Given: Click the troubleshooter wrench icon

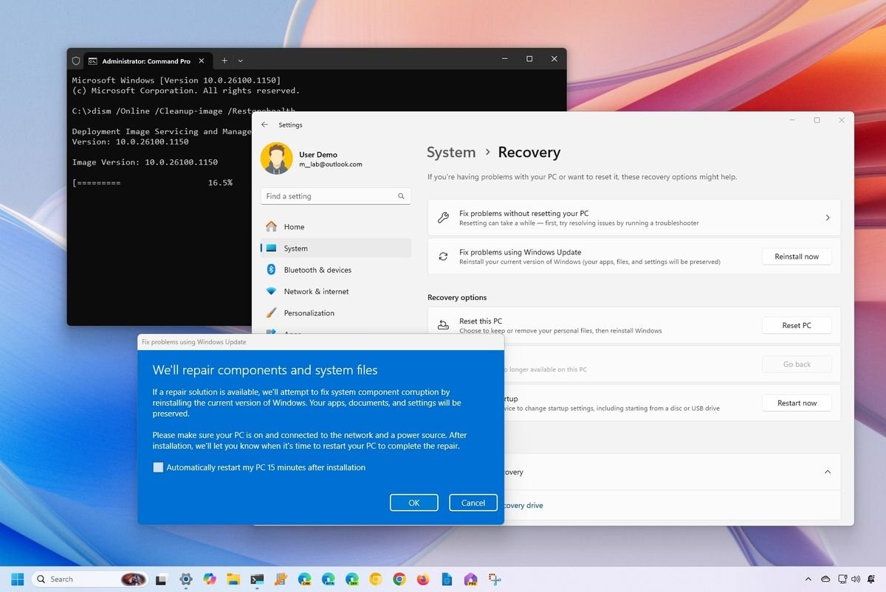Looking at the screenshot, I should point(443,217).
